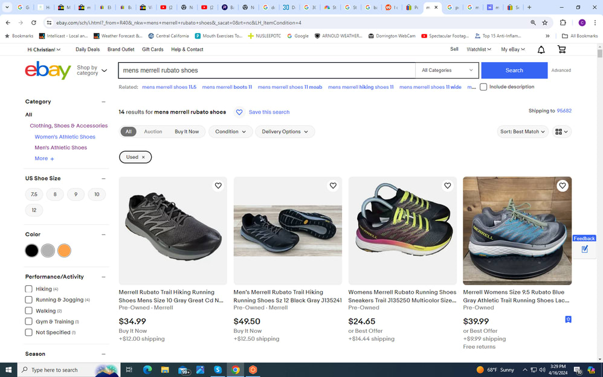Watchlist heart on the Womens Size 9.5 Blue listing
The width and height of the screenshot is (603, 377).
[x=563, y=185]
